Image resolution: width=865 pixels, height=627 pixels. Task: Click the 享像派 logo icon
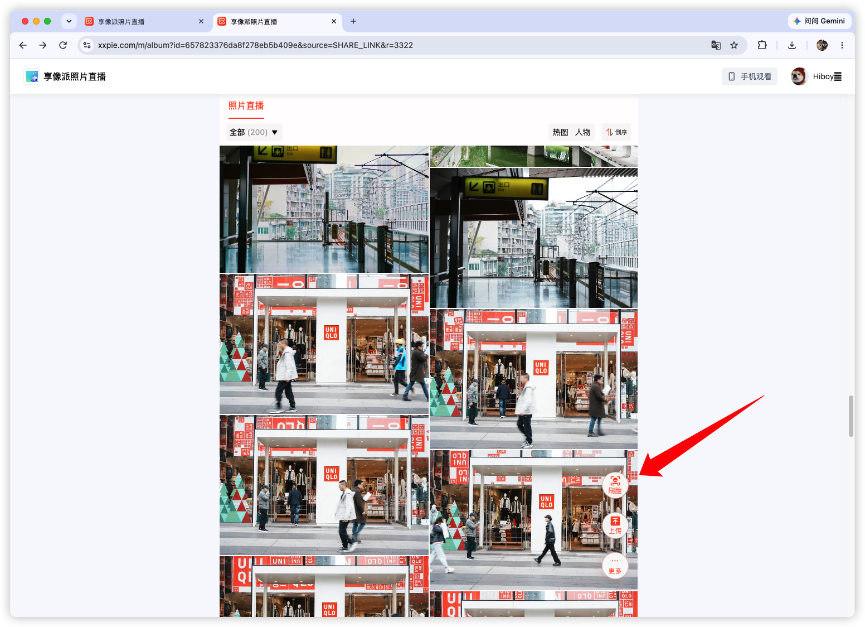pos(32,76)
